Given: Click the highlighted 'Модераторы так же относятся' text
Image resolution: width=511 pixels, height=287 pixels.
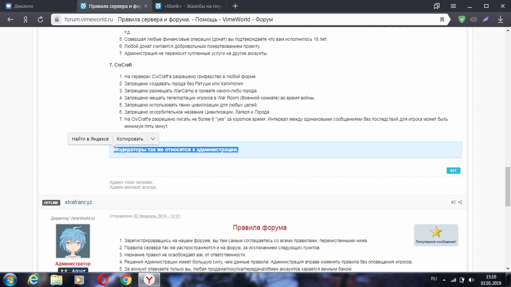Looking at the screenshot, I should [176, 150].
